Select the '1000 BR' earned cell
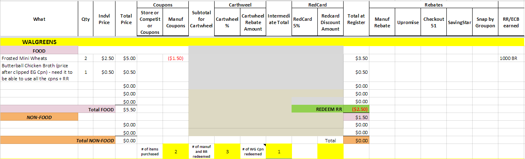Viewport: 525px width, 159px height. pyautogui.click(x=511, y=58)
